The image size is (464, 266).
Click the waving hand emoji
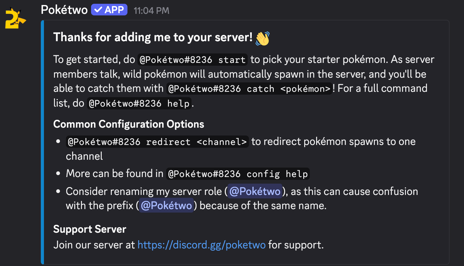tap(262, 38)
